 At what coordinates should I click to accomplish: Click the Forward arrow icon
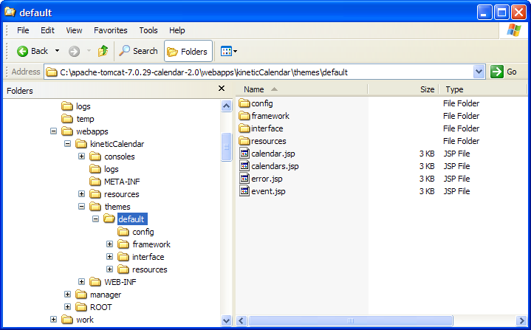point(74,52)
